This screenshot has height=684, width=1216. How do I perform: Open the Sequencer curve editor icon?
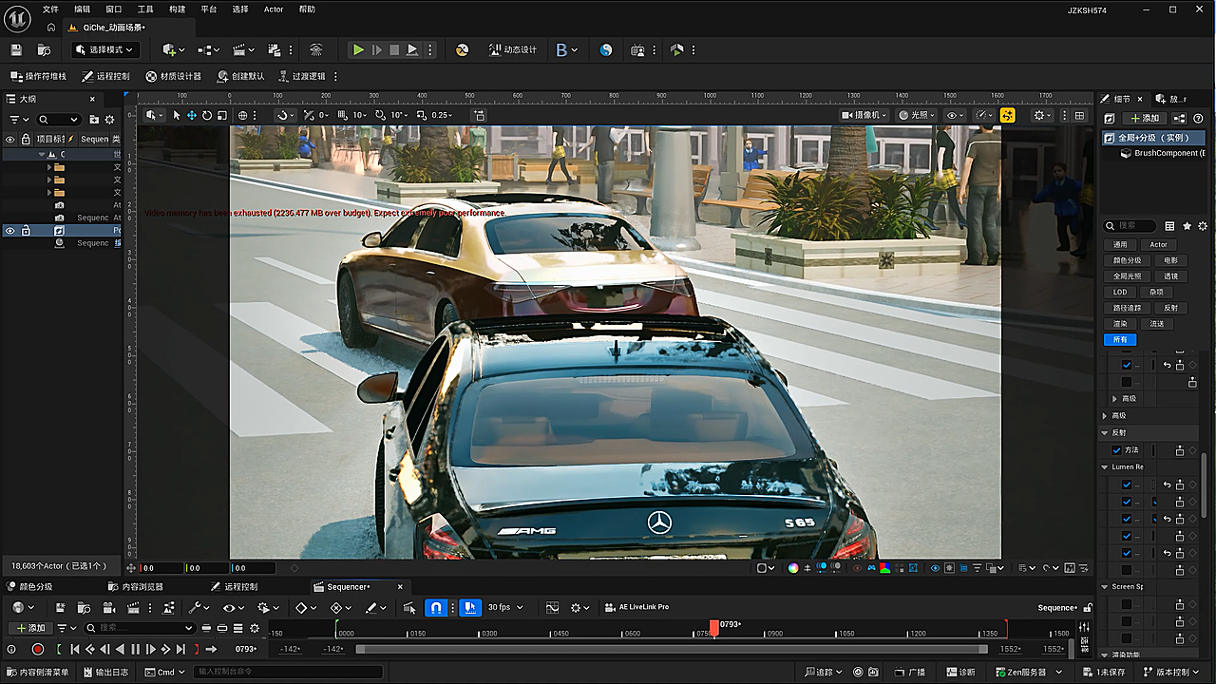(x=553, y=607)
